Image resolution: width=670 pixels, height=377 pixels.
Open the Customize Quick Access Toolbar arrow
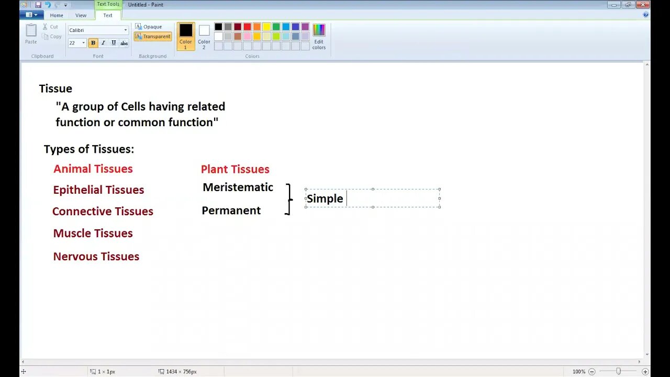tap(65, 5)
